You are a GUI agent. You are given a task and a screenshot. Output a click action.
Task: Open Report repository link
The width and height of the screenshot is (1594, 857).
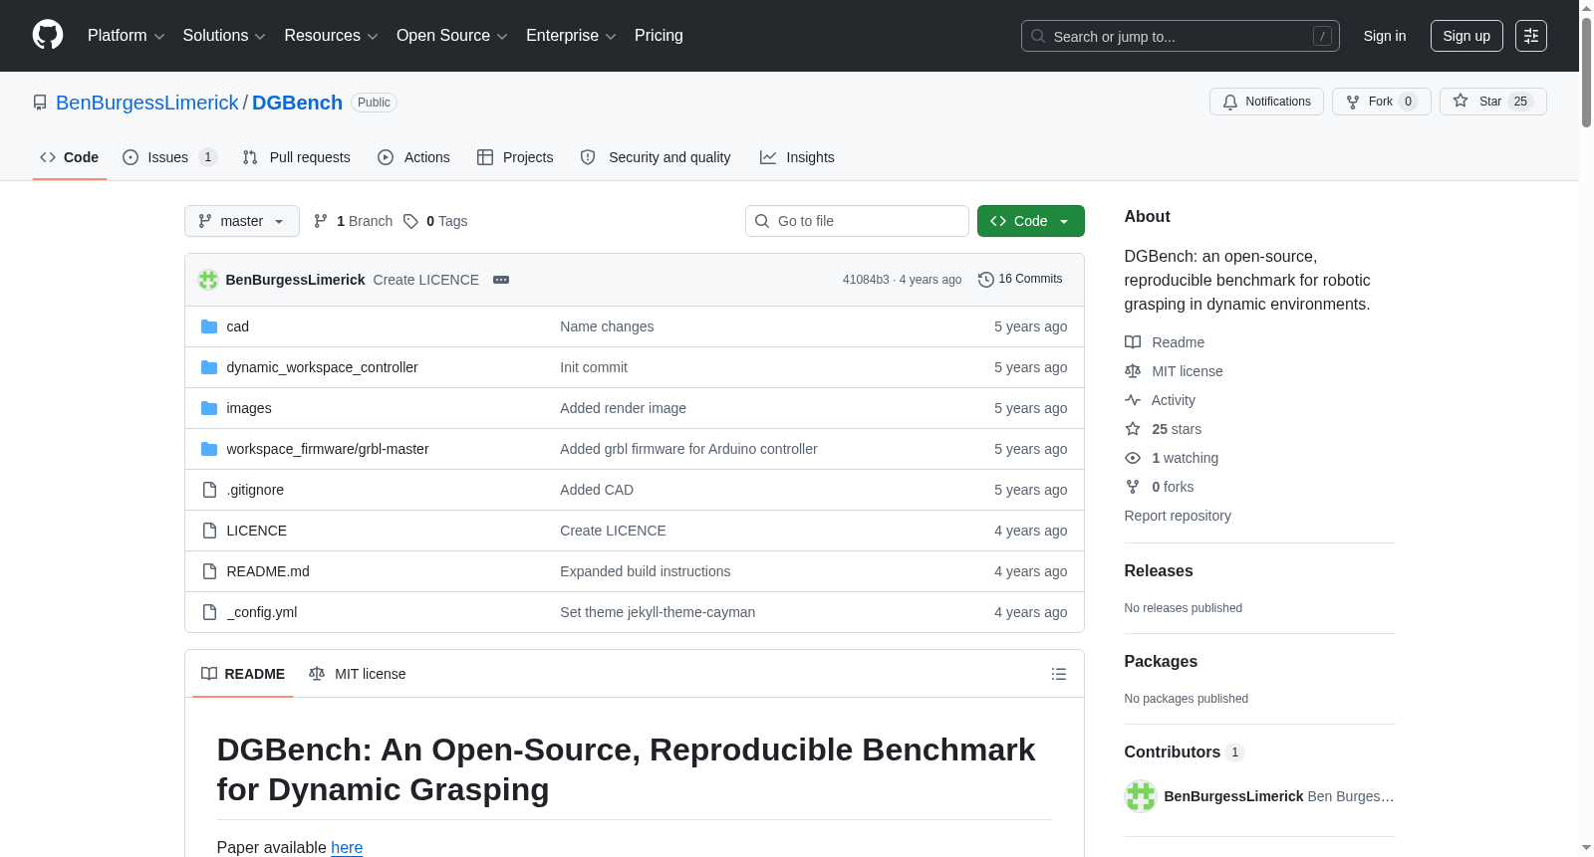[x=1178, y=516]
